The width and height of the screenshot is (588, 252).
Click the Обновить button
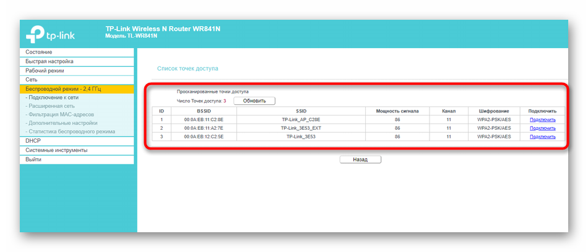coord(254,101)
